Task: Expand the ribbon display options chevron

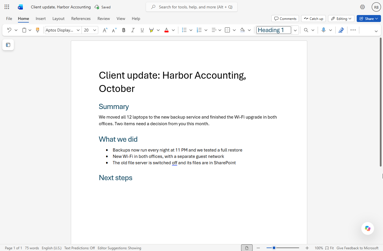Action: [x=376, y=31]
